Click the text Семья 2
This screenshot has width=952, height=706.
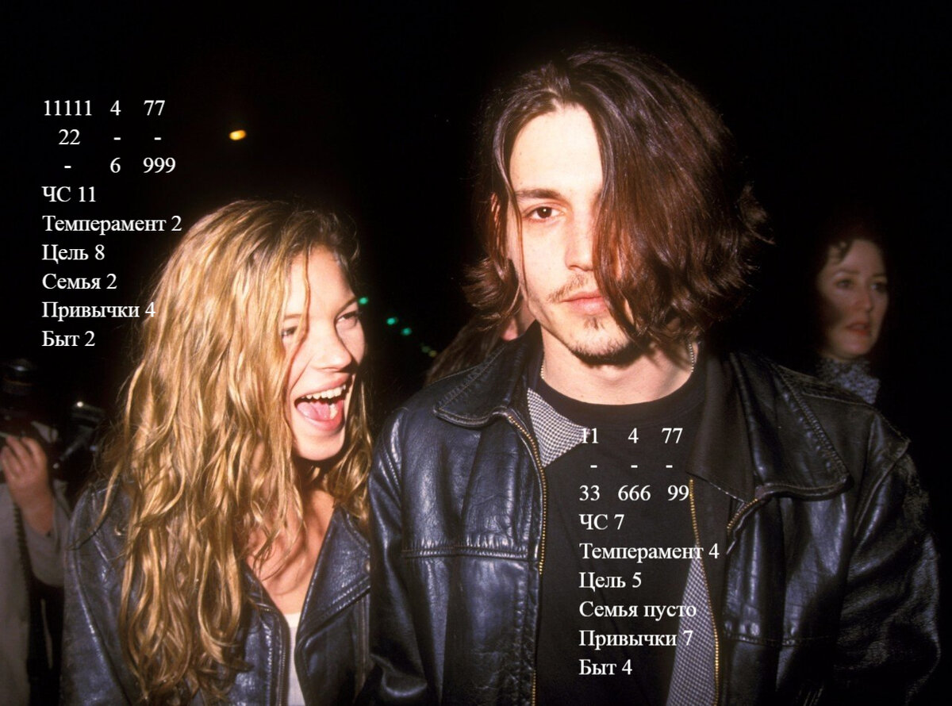click(79, 282)
